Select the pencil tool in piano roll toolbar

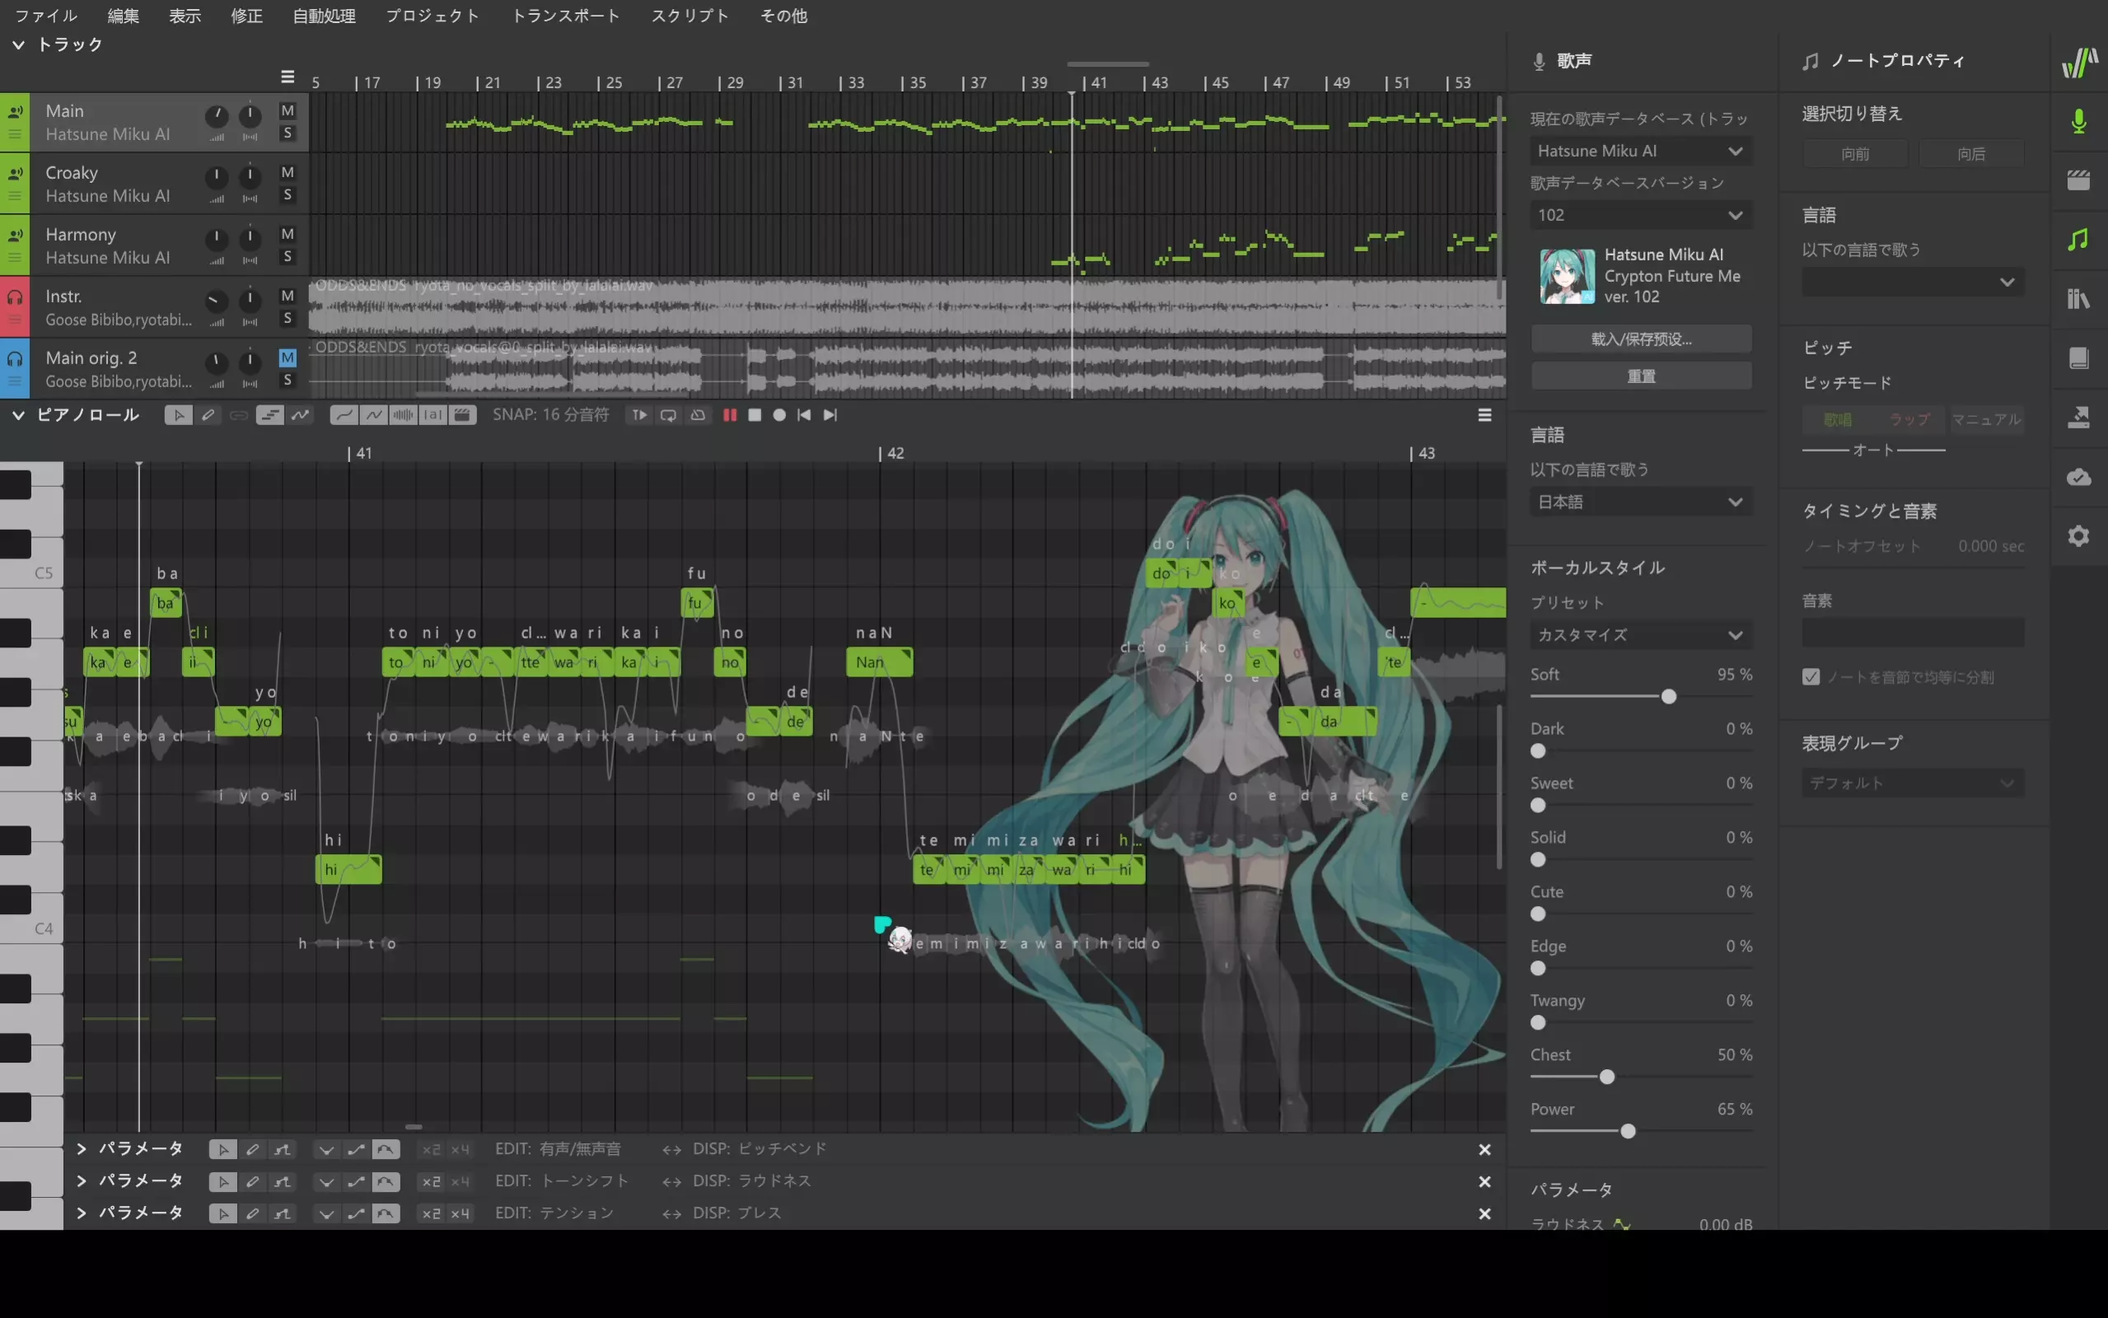208,415
